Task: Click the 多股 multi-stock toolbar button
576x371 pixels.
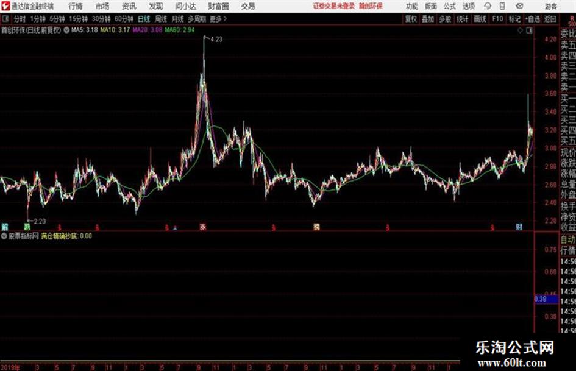Action: click(x=445, y=19)
